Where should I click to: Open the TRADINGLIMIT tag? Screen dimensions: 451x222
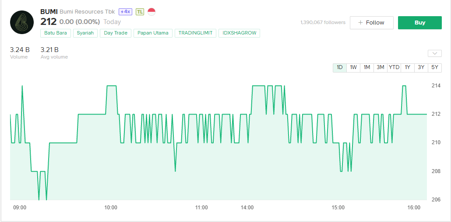(196, 33)
